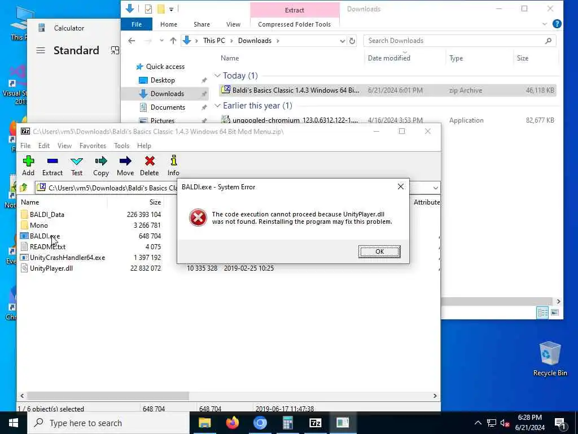Select the BALDI_Data folder in 7-Zip
Screen dimensions: 578x434
pyautogui.click(x=47, y=214)
